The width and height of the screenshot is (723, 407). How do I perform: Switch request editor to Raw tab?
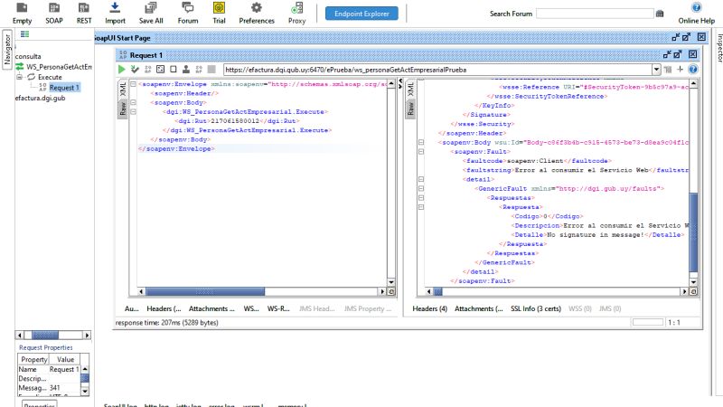123,109
